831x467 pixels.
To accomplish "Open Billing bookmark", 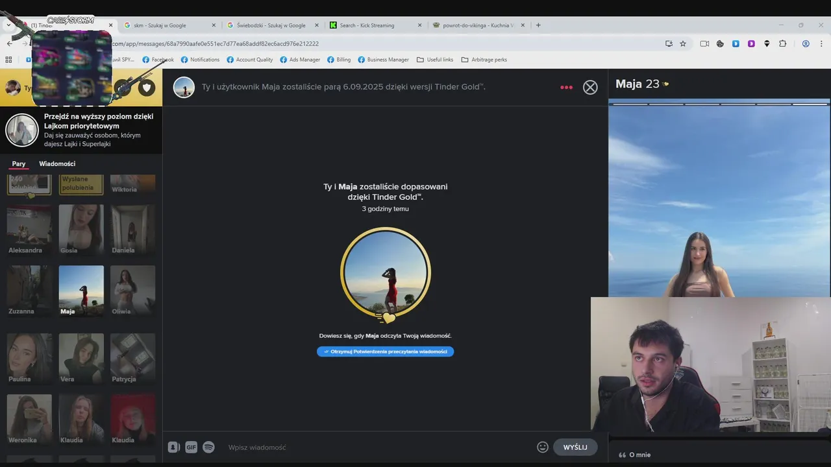I will 339,60.
